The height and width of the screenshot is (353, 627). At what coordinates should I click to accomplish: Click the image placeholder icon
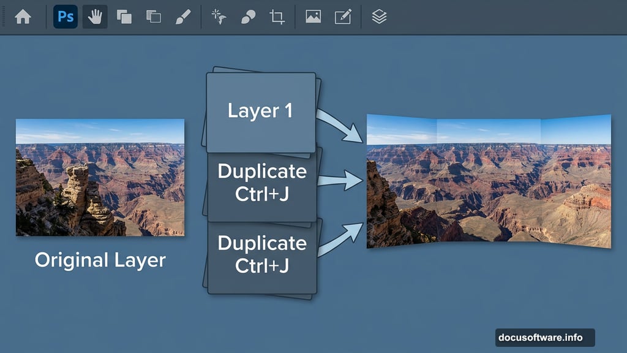313,17
